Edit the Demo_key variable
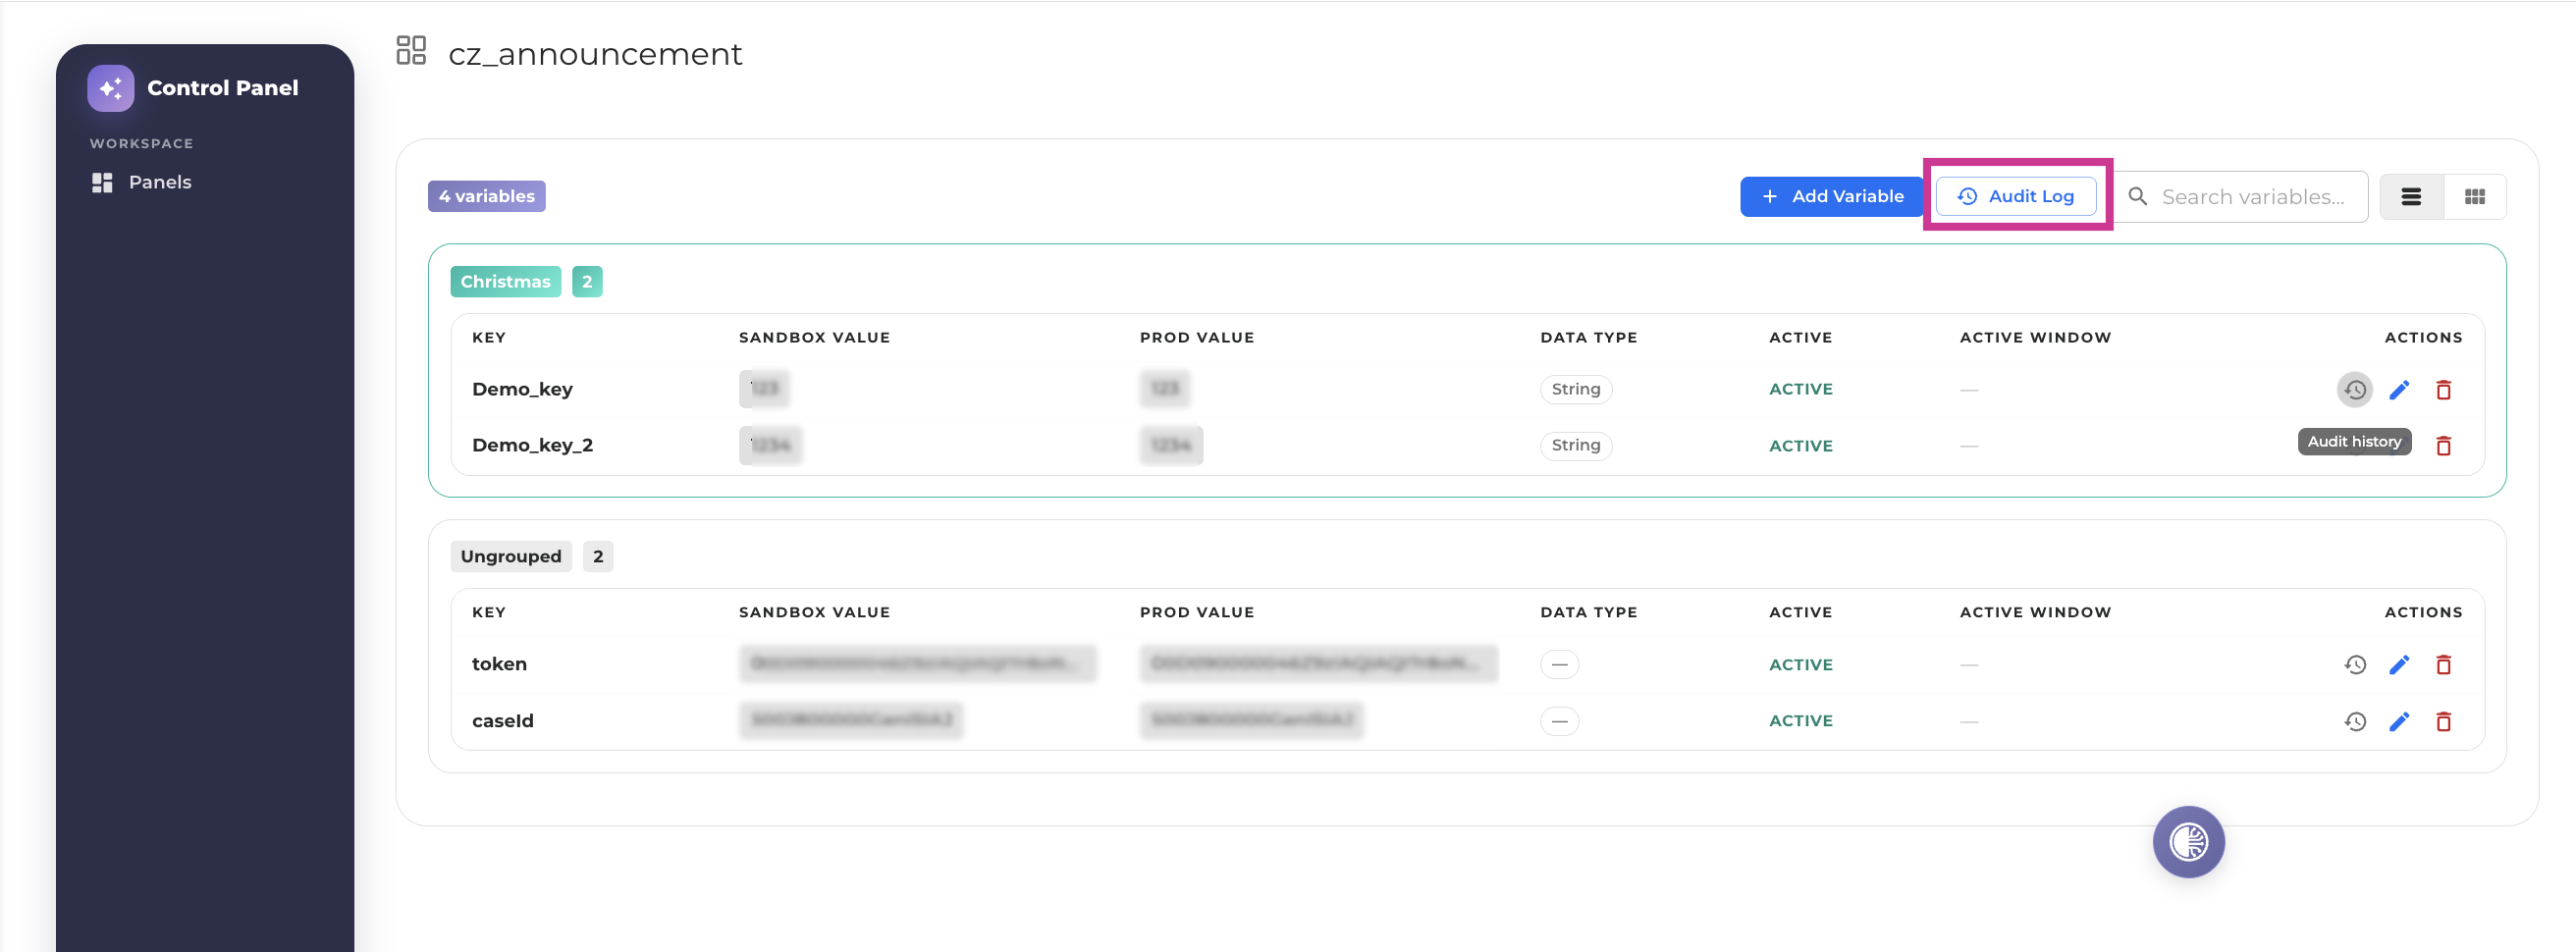 (x=2399, y=390)
